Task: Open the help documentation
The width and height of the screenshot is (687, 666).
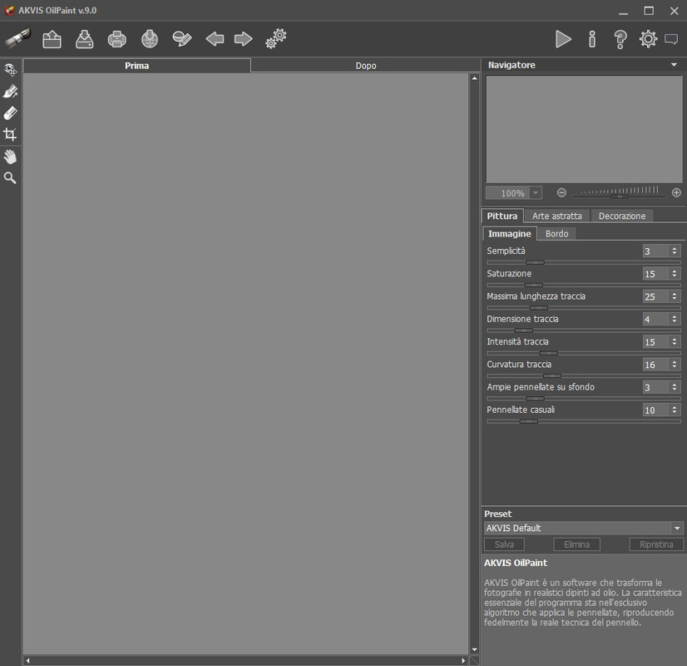Action: [x=620, y=39]
